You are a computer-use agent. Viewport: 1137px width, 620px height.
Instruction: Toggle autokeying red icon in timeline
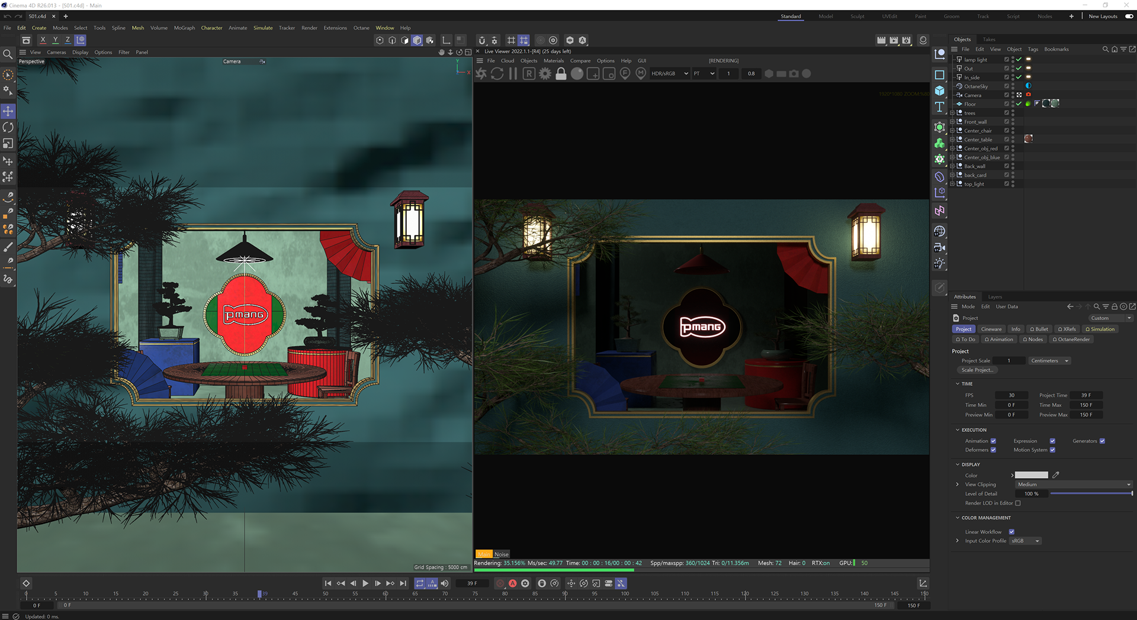click(x=512, y=583)
